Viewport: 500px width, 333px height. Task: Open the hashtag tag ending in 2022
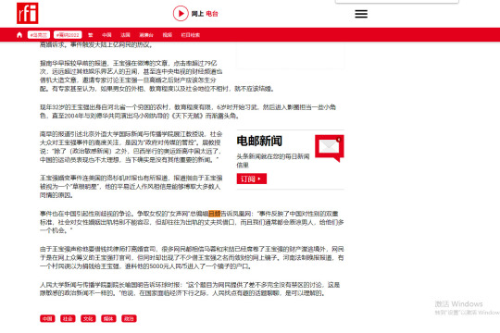pos(68,35)
